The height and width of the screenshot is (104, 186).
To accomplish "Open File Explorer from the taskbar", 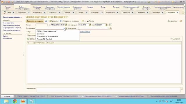I will pos(6,101).
